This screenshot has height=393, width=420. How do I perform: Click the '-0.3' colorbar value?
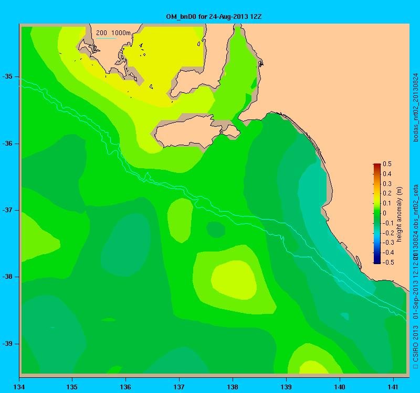pyautogui.click(x=387, y=243)
